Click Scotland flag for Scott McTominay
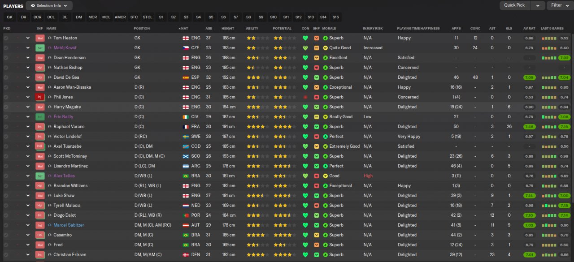Viewport: 574px width, 262px height. [185, 156]
